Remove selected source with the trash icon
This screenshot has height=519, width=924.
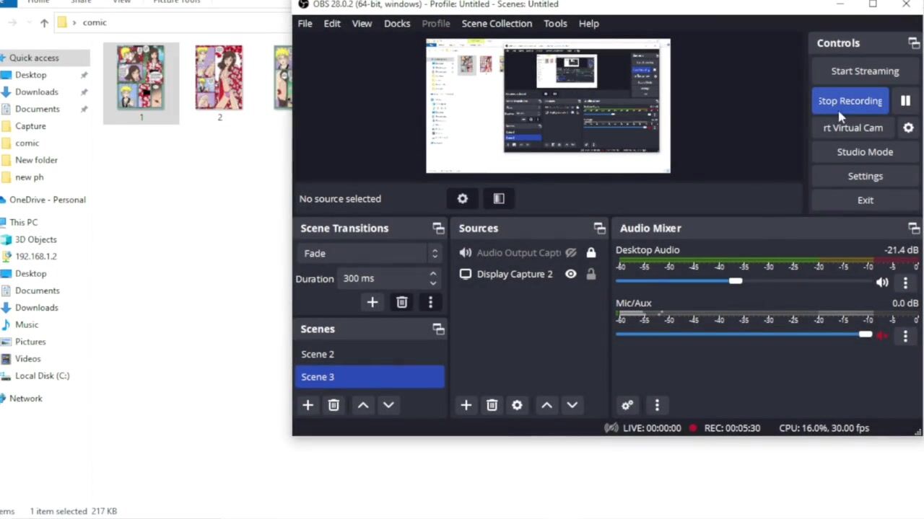pos(492,405)
